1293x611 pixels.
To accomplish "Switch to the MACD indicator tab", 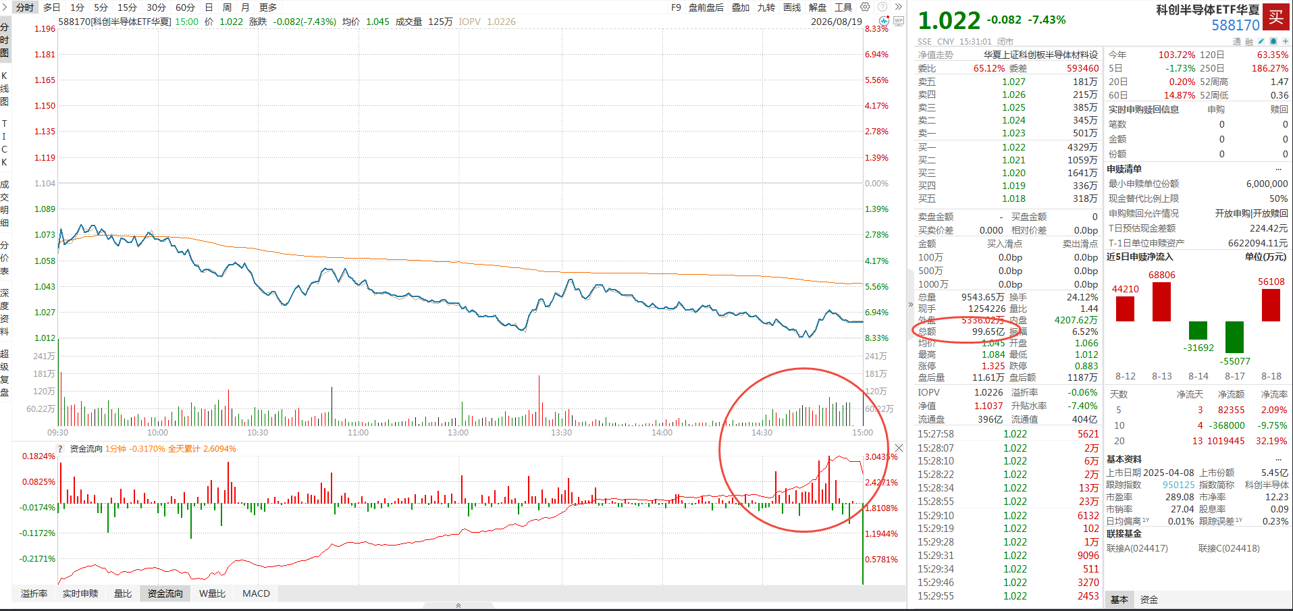I will [x=256, y=593].
